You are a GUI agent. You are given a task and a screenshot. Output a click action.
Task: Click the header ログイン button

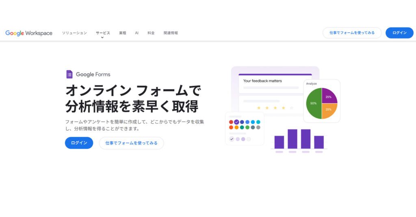coord(399,33)
